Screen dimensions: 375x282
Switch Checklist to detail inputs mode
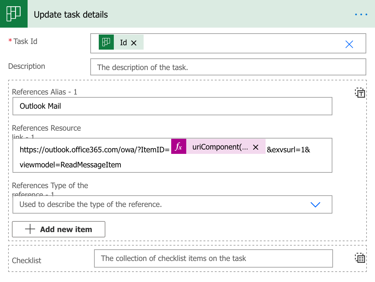pos(360,258)
